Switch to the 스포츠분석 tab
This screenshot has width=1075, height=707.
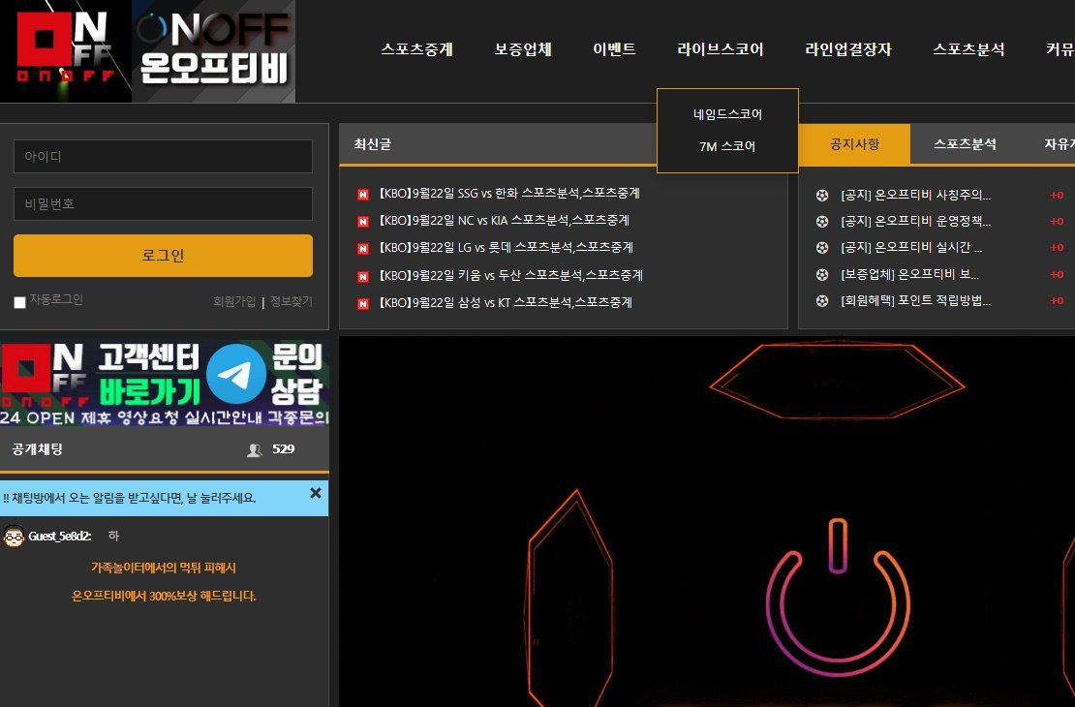(x=965, y=144)
